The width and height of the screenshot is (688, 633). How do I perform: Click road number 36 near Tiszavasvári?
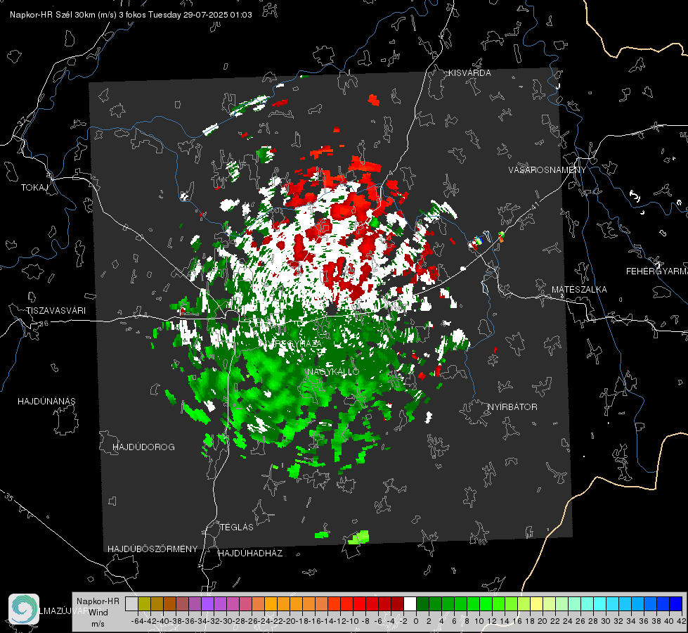tap(44, 324)
